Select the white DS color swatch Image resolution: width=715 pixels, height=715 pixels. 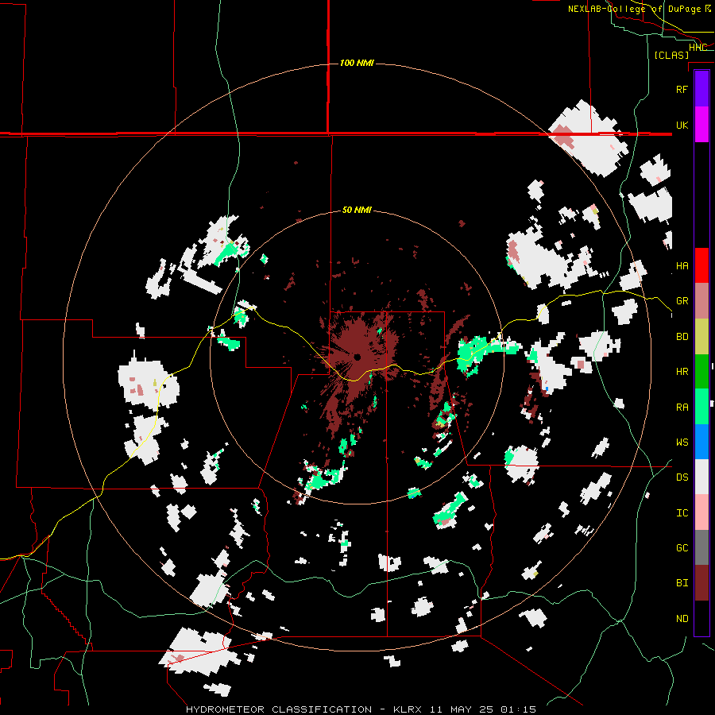(701, 477)
